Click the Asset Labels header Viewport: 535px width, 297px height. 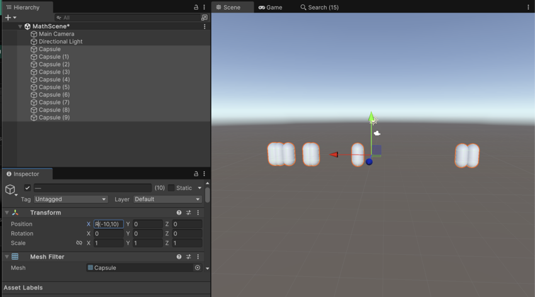[23, 288]
